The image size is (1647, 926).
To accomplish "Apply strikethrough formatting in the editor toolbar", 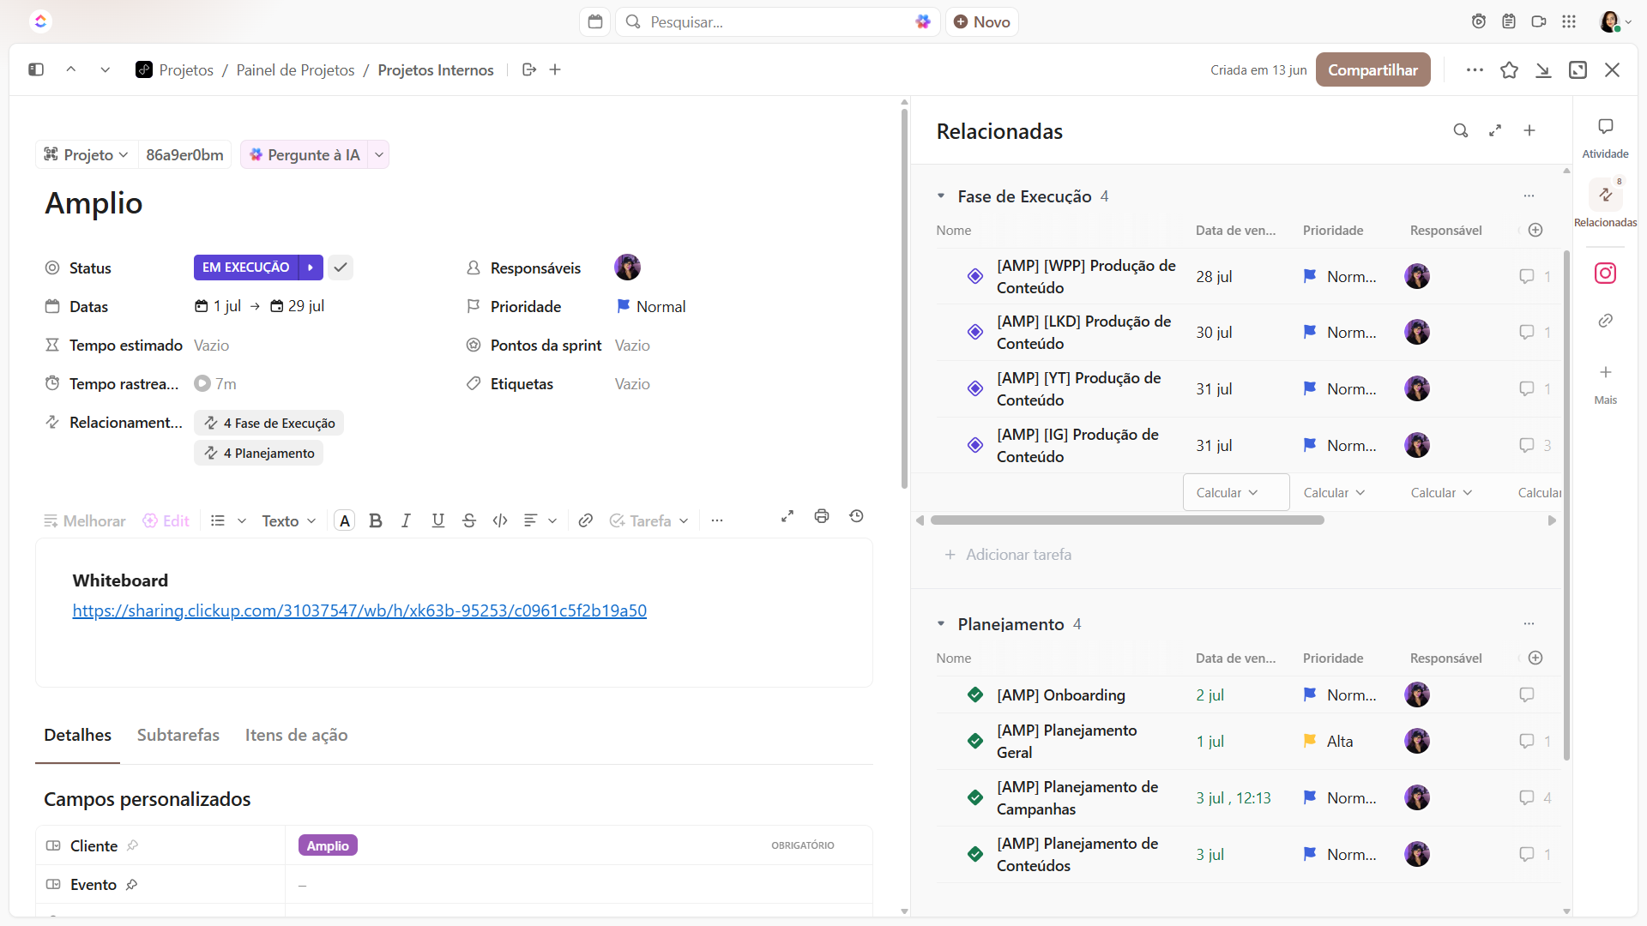I will point(468,520).
